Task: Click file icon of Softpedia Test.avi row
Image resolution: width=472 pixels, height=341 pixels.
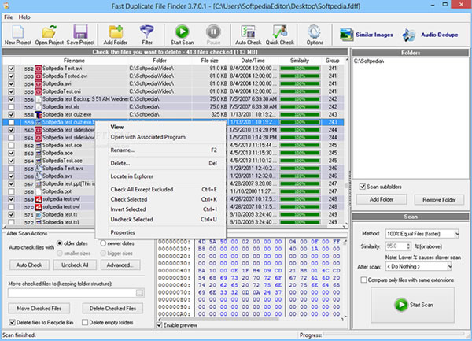Action: point(39,69)
